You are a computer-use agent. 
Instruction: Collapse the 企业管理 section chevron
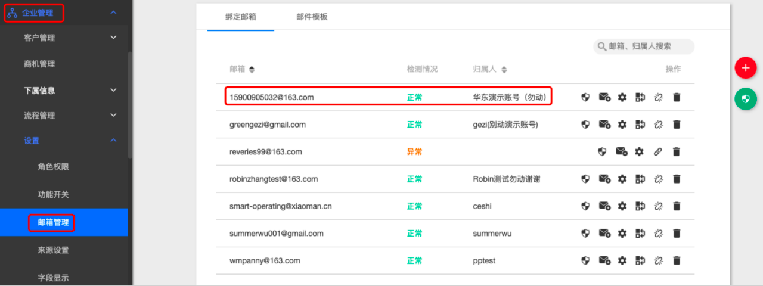click(113, 13)
